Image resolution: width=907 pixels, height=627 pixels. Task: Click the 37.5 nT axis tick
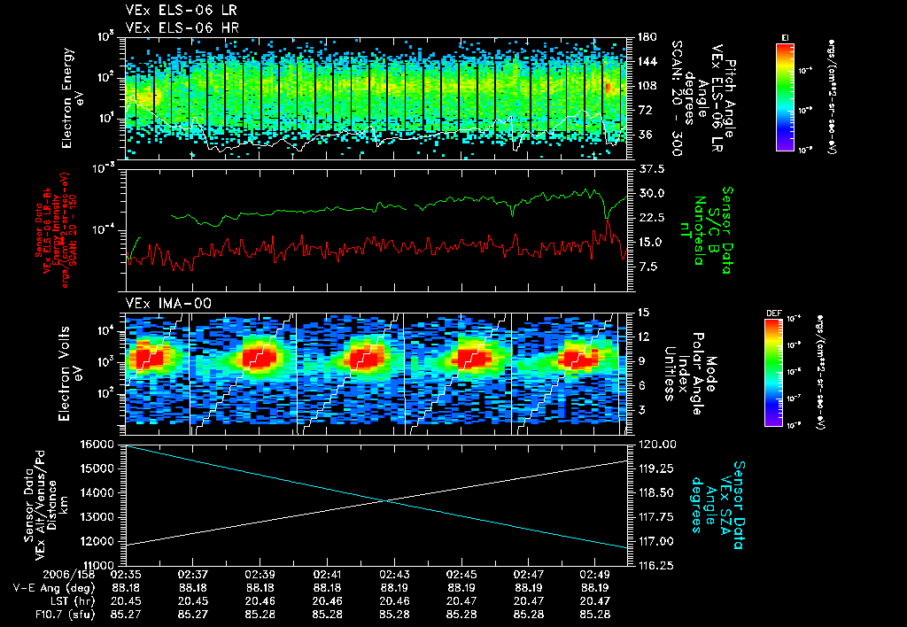tap(652, 169)
